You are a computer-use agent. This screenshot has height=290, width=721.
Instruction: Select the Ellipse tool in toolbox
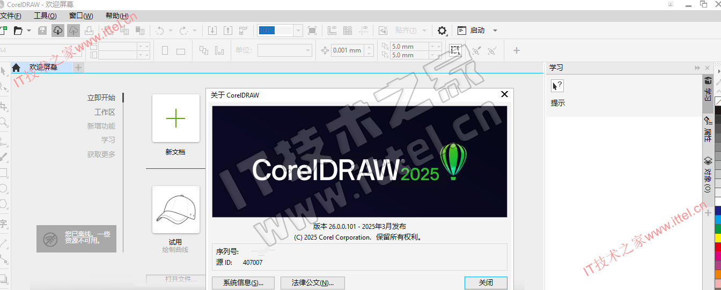[3, 189]
